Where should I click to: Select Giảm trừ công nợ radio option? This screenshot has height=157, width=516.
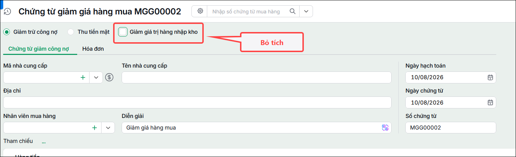6,32
